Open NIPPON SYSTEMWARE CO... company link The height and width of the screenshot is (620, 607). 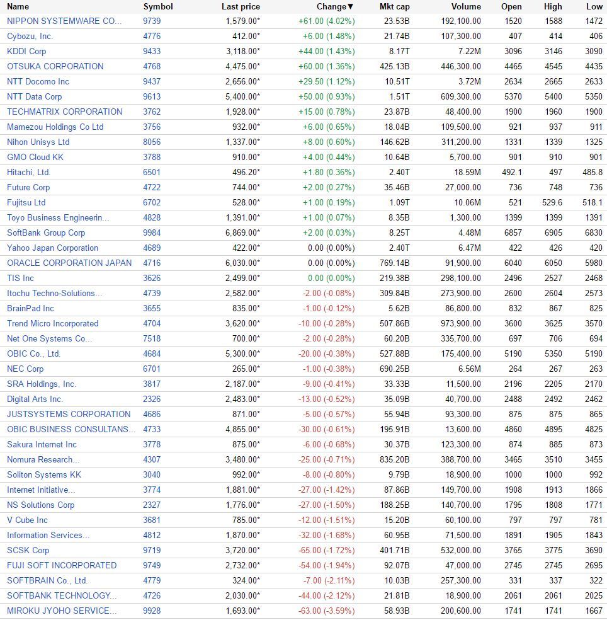click(x=64, y=21)
